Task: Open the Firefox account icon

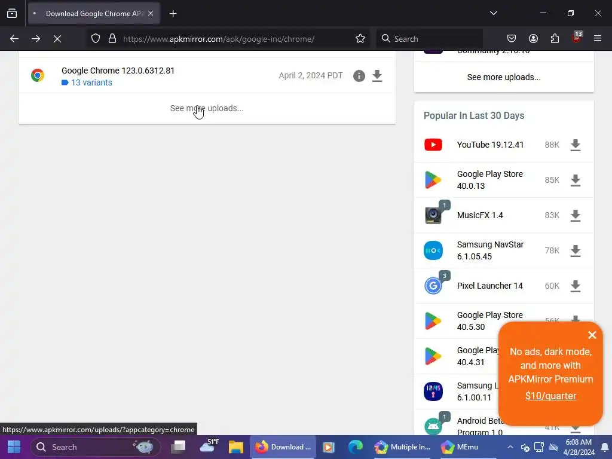Action: (x=533, y=39)
